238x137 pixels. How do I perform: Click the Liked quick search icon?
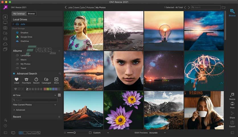(17, 79)
